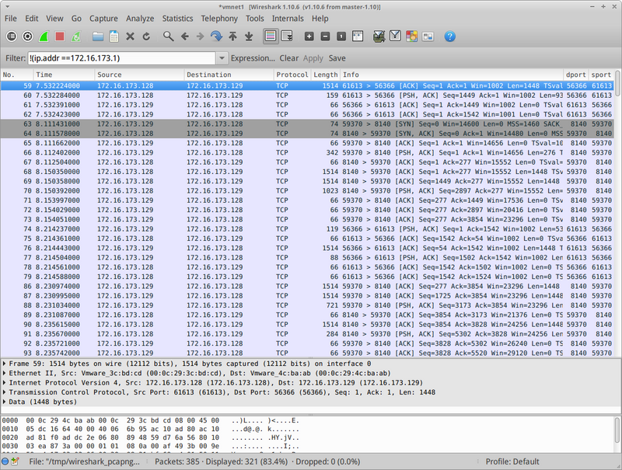
Task: Select packet 63 SYN row
Action: pos(307,124)
